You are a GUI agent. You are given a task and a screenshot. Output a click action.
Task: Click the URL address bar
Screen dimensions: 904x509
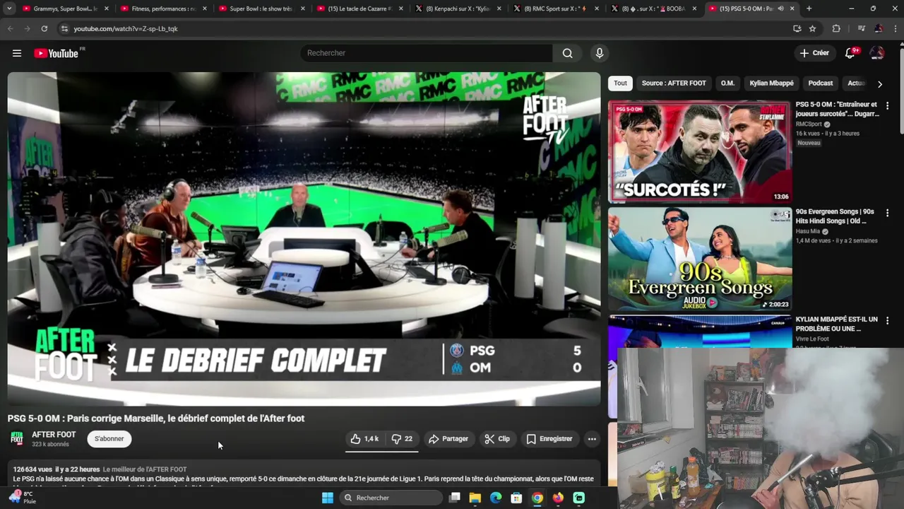coord(424,28)
